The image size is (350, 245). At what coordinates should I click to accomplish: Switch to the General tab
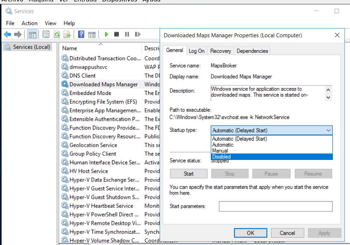pos(175,50)
